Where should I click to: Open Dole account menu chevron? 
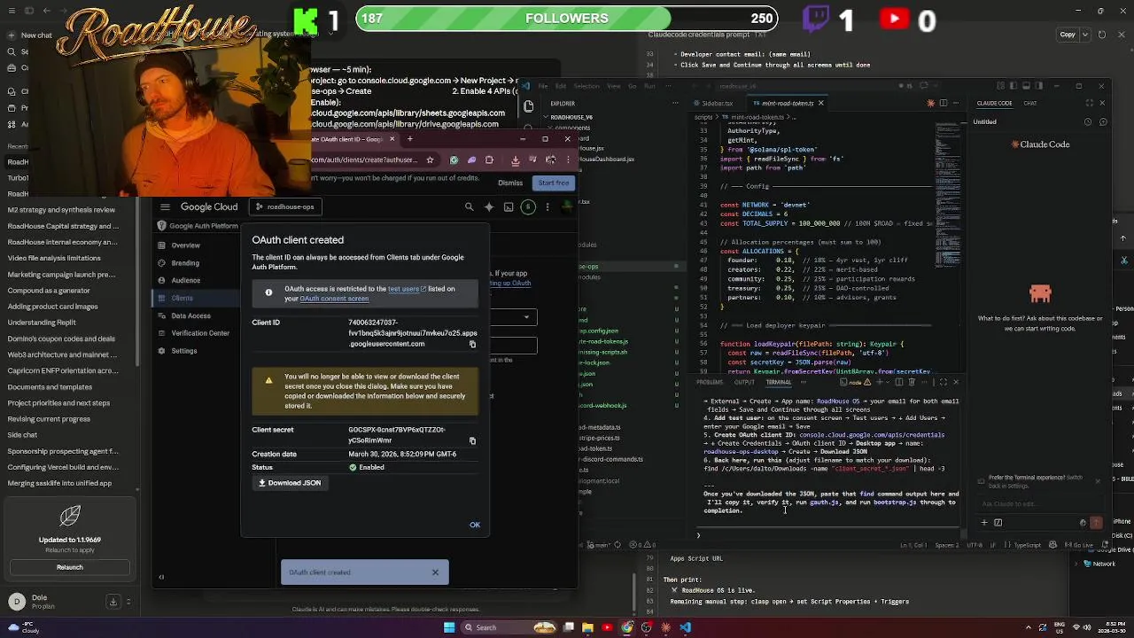click(x=128, y=602)
